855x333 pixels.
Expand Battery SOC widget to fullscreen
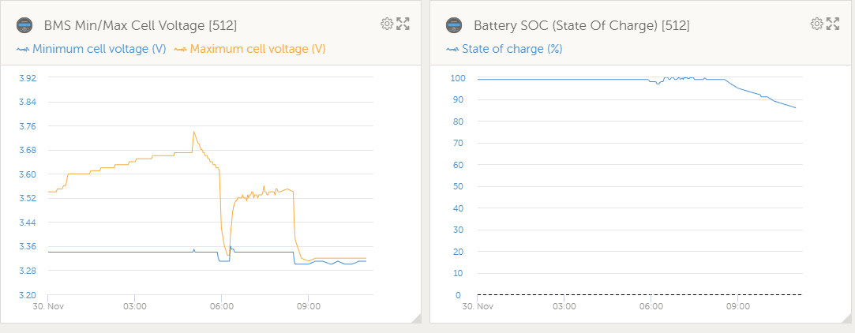click(833, 24)
